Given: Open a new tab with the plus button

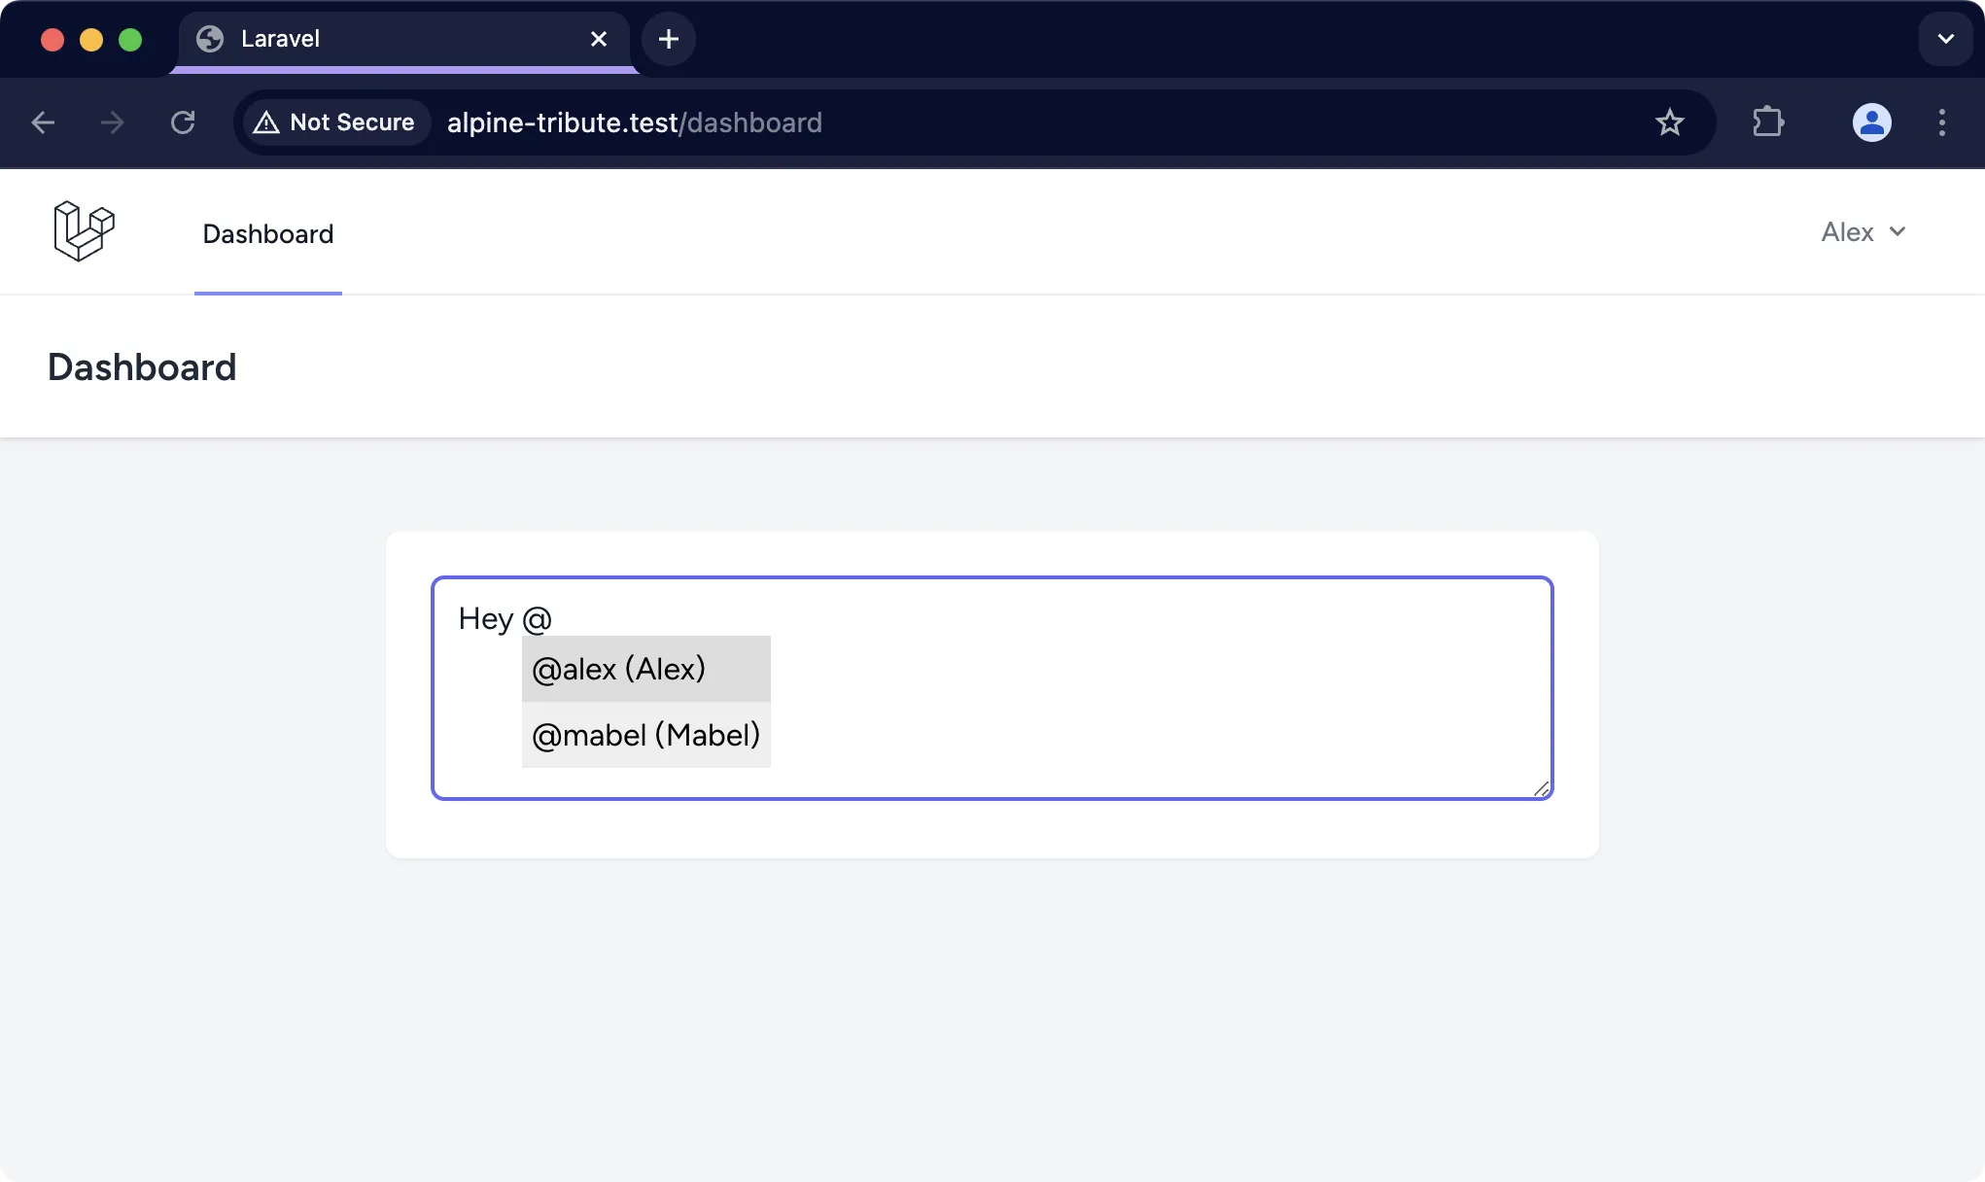Looking at the screenshot, I should [669, 39].
